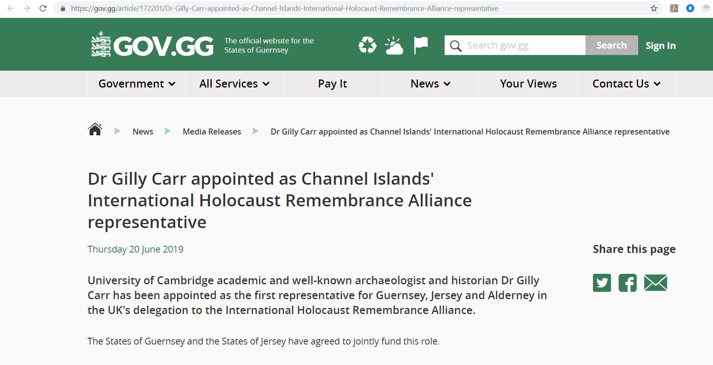The image size is (713, 365).
Task: Click the GOV.GG logo
Action: [152, 46]
